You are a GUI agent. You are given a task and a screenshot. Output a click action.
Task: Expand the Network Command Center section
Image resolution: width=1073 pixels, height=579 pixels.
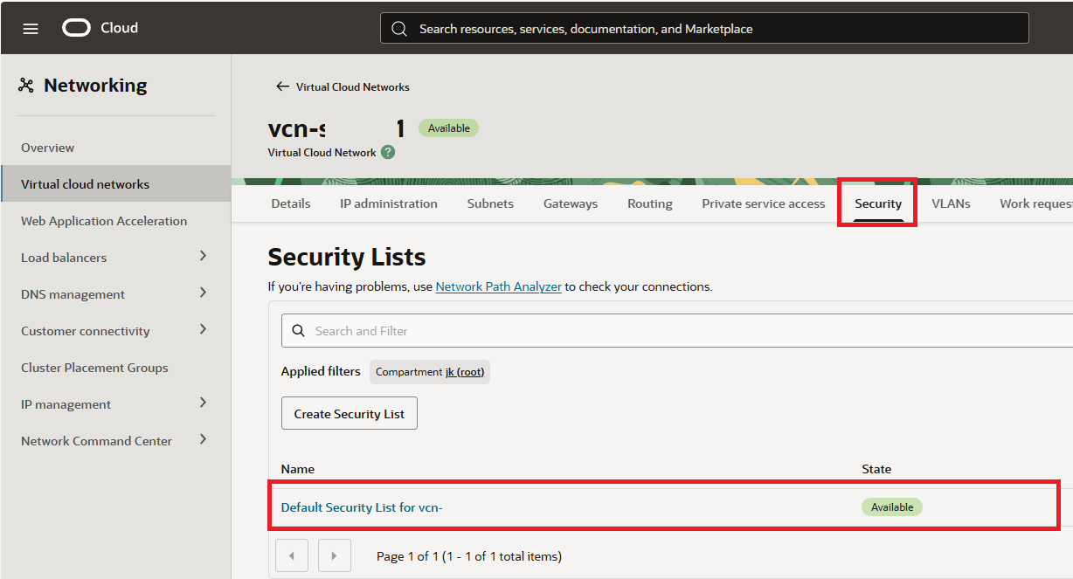click(203, 440)
